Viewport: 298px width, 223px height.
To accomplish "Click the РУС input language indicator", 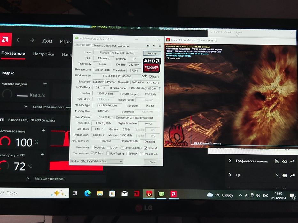I will 265,196.
